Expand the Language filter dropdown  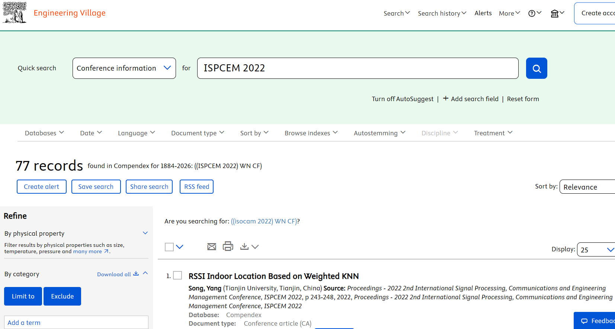[136, 133]
